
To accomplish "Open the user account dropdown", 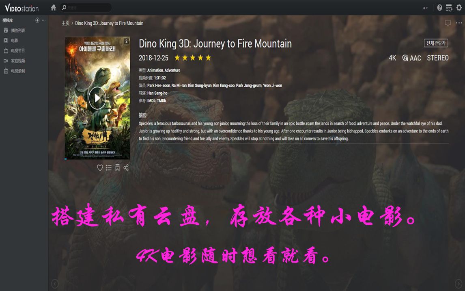I will [426, 8].
